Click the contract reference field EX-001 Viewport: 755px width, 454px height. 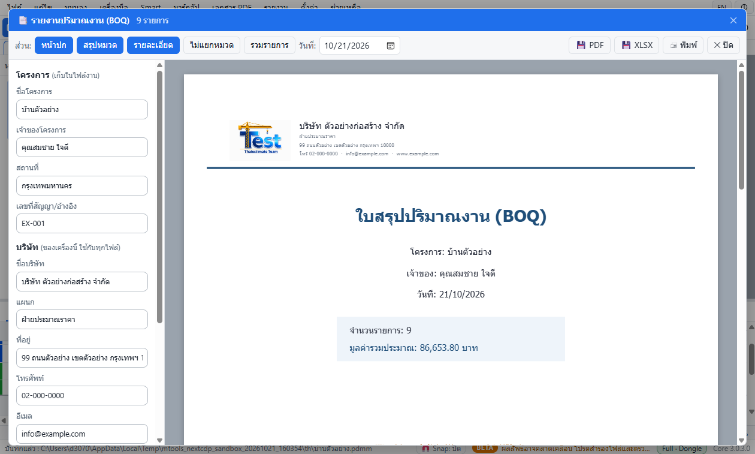point(82,224)
